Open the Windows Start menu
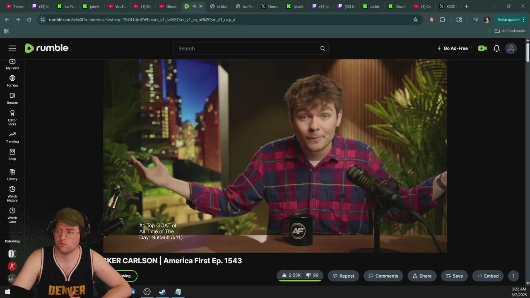This screenshot has height=298, width=530. coord(7,292)
